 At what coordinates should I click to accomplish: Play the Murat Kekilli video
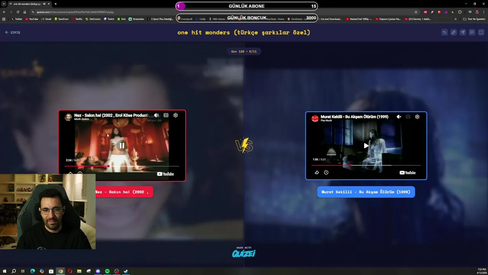pos(366,146)
